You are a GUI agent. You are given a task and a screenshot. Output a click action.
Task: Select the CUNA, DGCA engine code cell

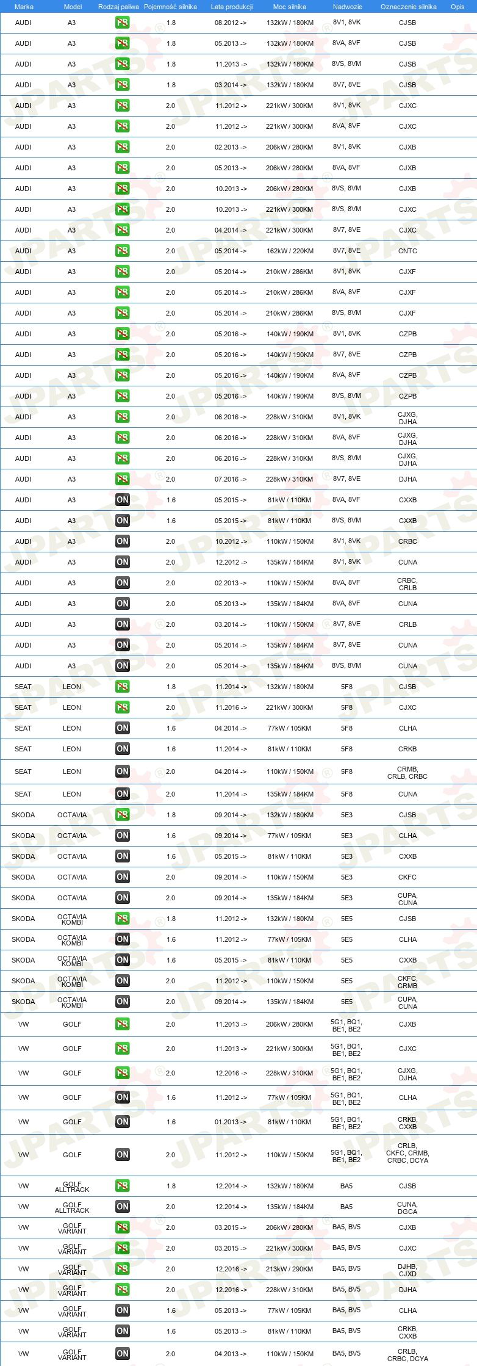tap(407, 1208)
